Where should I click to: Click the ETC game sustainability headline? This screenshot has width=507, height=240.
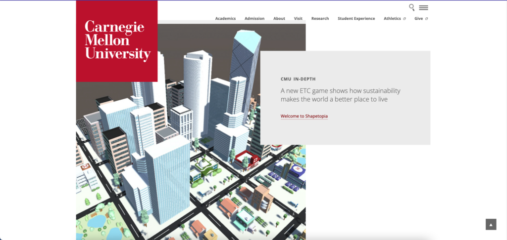click(341, 95)
